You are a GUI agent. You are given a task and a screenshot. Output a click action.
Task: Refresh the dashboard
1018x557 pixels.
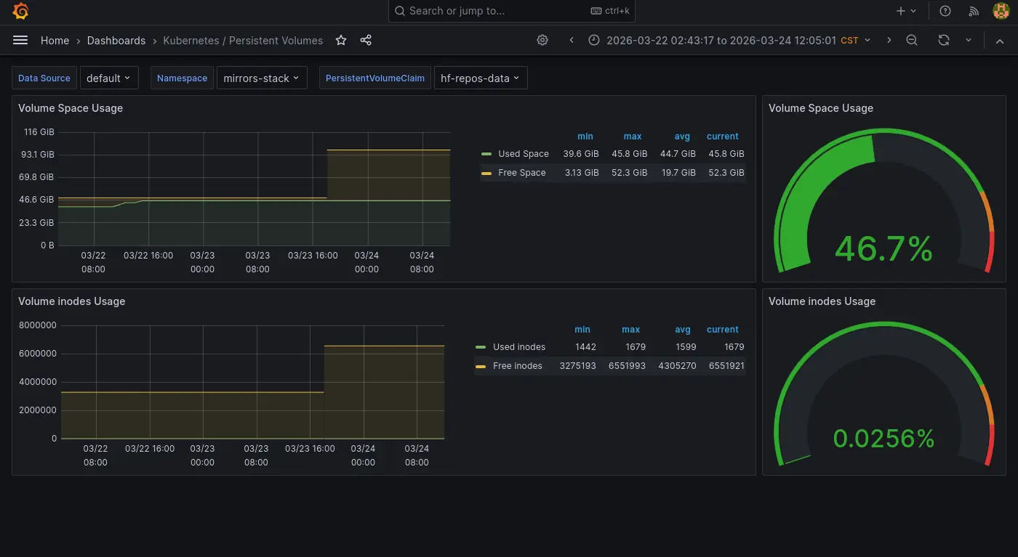point(944,41)
